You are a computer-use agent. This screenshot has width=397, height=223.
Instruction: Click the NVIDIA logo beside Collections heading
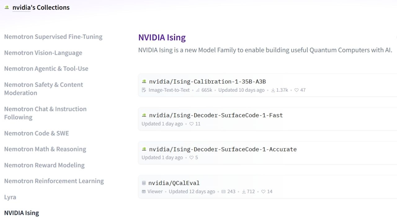pyautogui.click(x=7, y=7)
